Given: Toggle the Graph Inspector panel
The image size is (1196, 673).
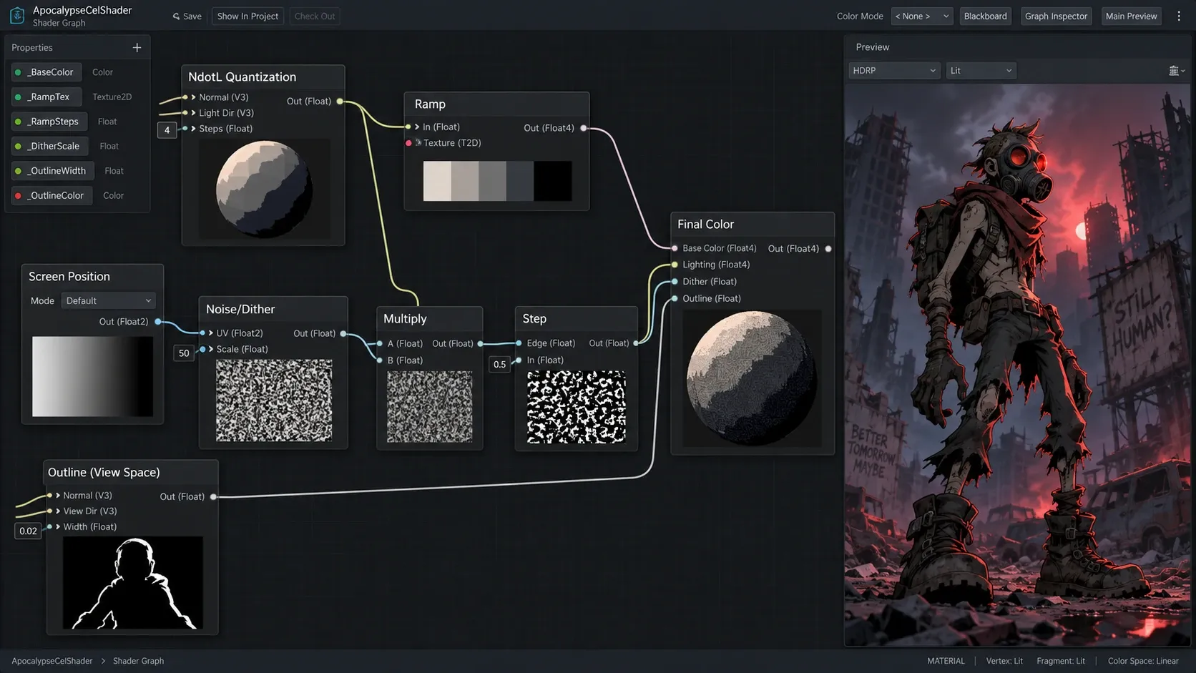Looking at the screenshot, I should pyautogui.click(x=1056, y=16).
